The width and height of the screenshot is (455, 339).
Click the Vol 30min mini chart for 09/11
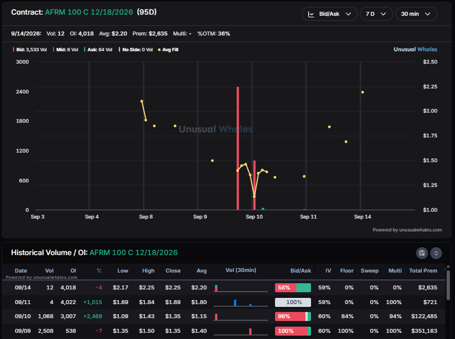click(x=241, y=302)
